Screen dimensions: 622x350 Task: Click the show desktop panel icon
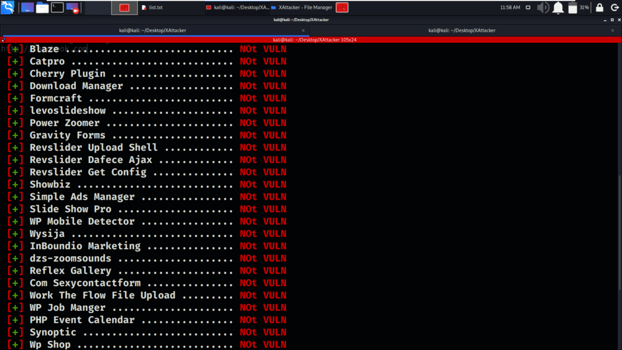point(27,7)
